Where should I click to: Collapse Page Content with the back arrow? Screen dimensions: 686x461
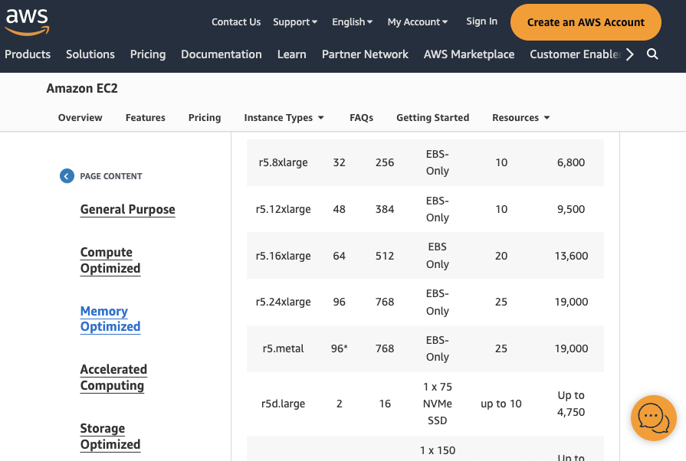[67, 176]
